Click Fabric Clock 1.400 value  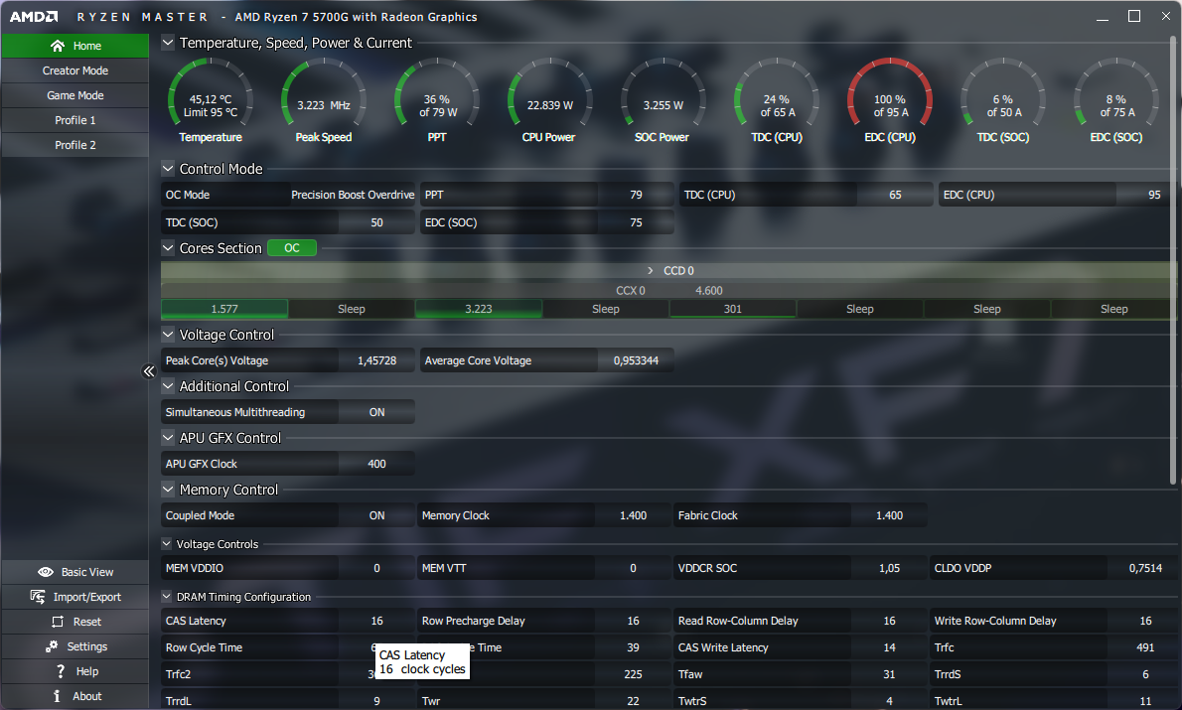pyautogui.click(x=890, y=515)
